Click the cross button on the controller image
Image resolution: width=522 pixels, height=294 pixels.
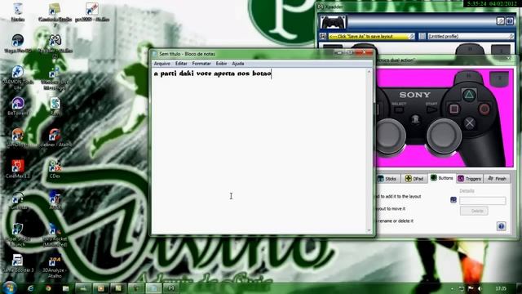coord(470,123)
